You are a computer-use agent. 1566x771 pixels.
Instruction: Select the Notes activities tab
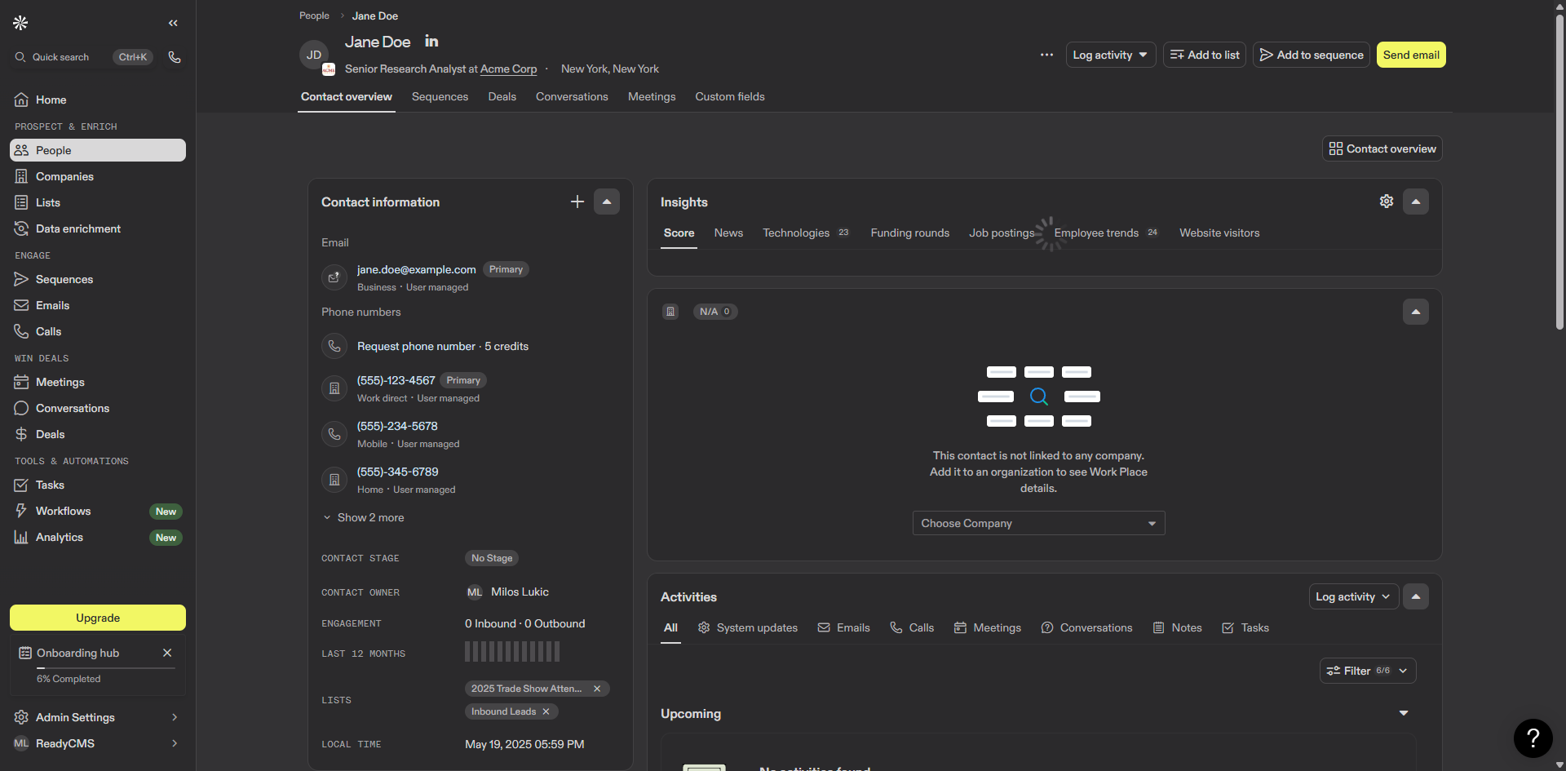pos(1177,627)
